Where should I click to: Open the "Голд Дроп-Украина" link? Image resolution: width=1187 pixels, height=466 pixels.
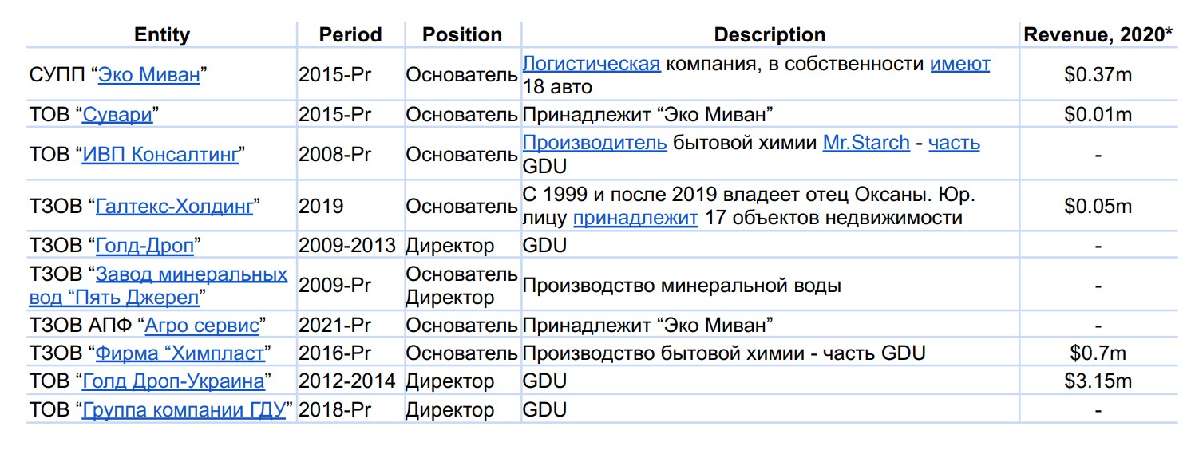point(173,381)
